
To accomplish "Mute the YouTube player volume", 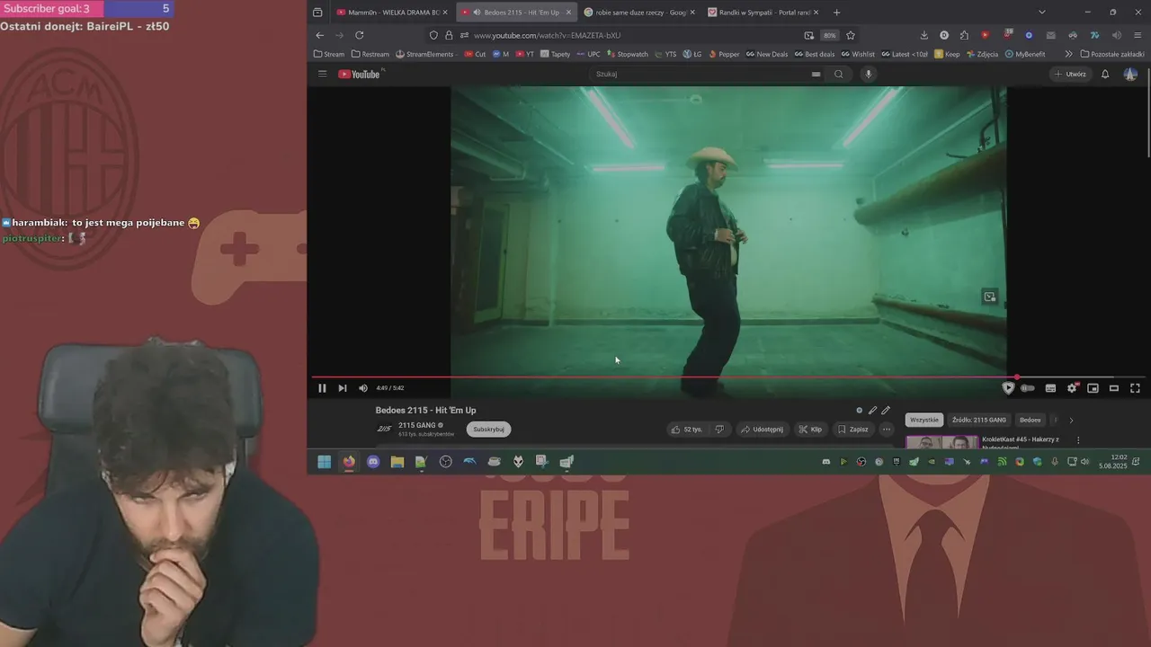I will (x=363, y=388).
